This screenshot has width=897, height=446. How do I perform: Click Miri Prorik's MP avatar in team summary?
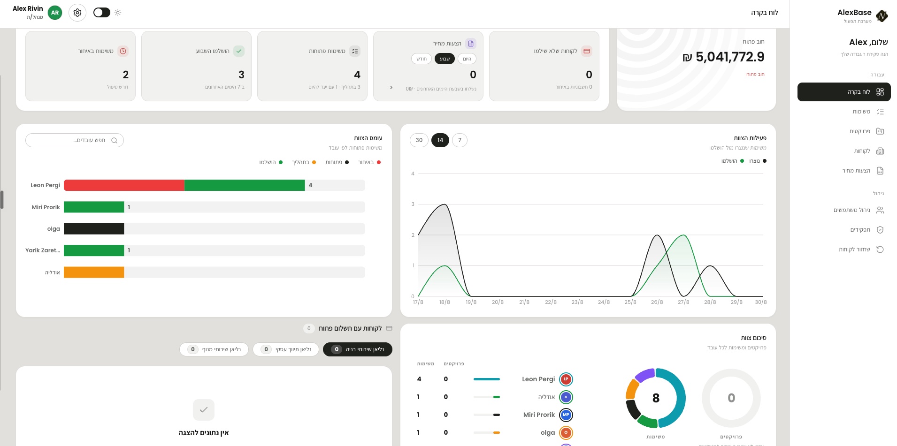pos(566,415)
